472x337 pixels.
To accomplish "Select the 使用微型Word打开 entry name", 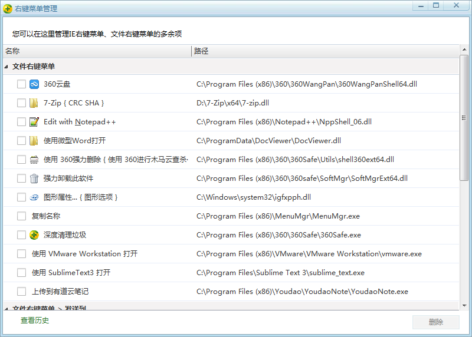I will tap(75, 141).
